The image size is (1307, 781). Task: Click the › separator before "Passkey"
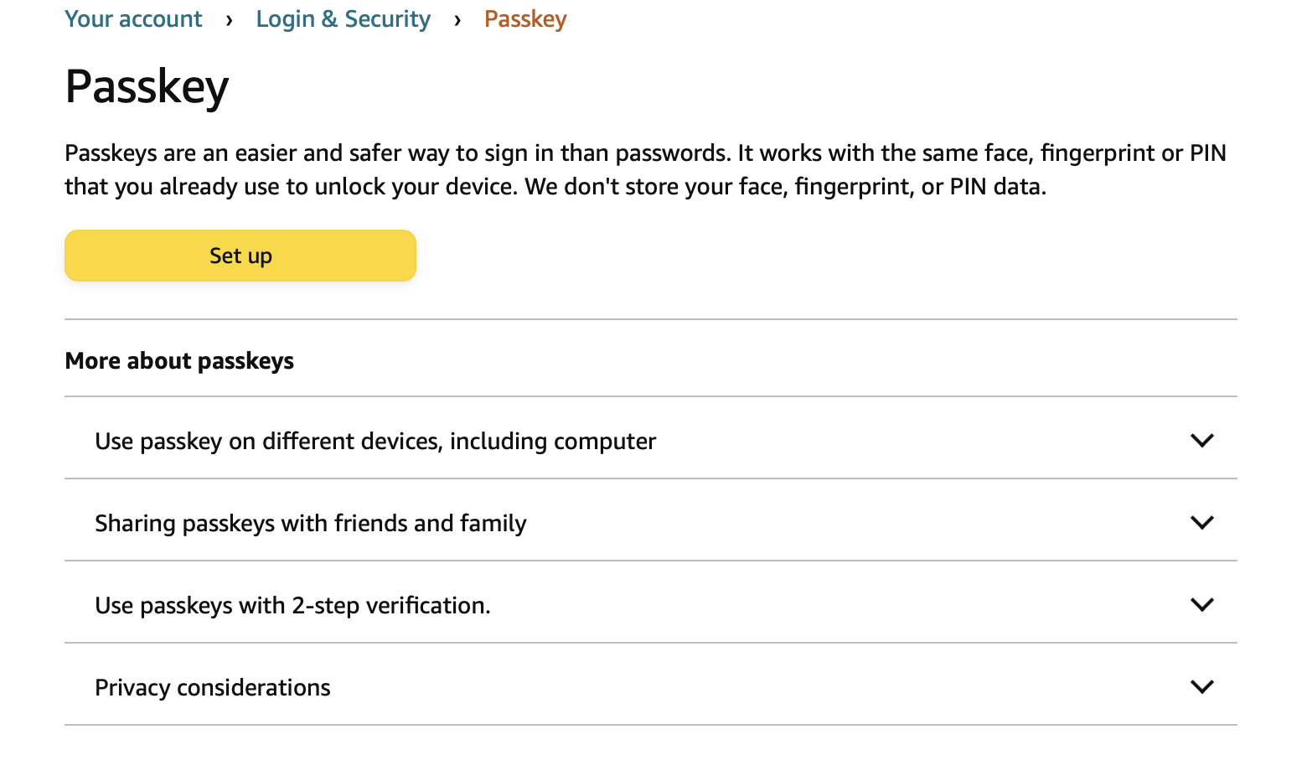coord(457,18)
